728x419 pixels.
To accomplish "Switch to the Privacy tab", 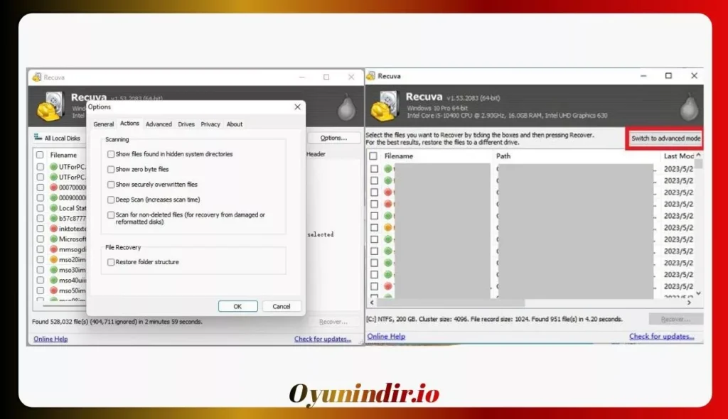I will (x=210, y=124).
